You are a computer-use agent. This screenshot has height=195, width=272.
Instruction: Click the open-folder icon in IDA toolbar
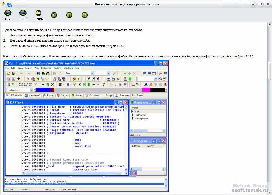pos(9,74)
